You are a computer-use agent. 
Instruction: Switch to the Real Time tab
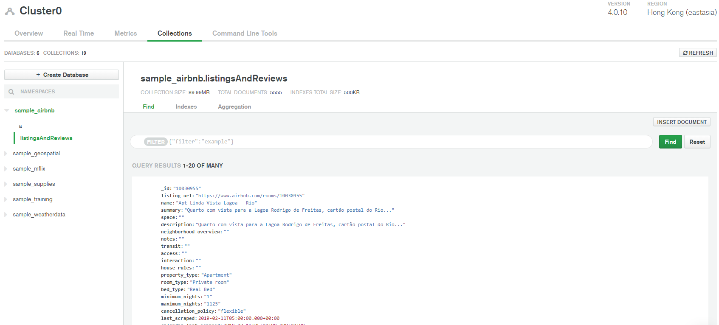79,33
